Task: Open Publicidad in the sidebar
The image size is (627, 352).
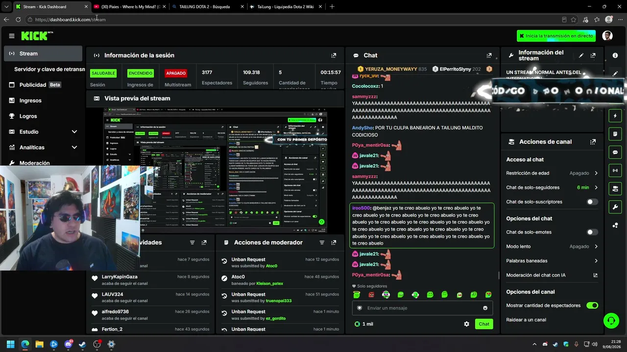Action: 43,85
